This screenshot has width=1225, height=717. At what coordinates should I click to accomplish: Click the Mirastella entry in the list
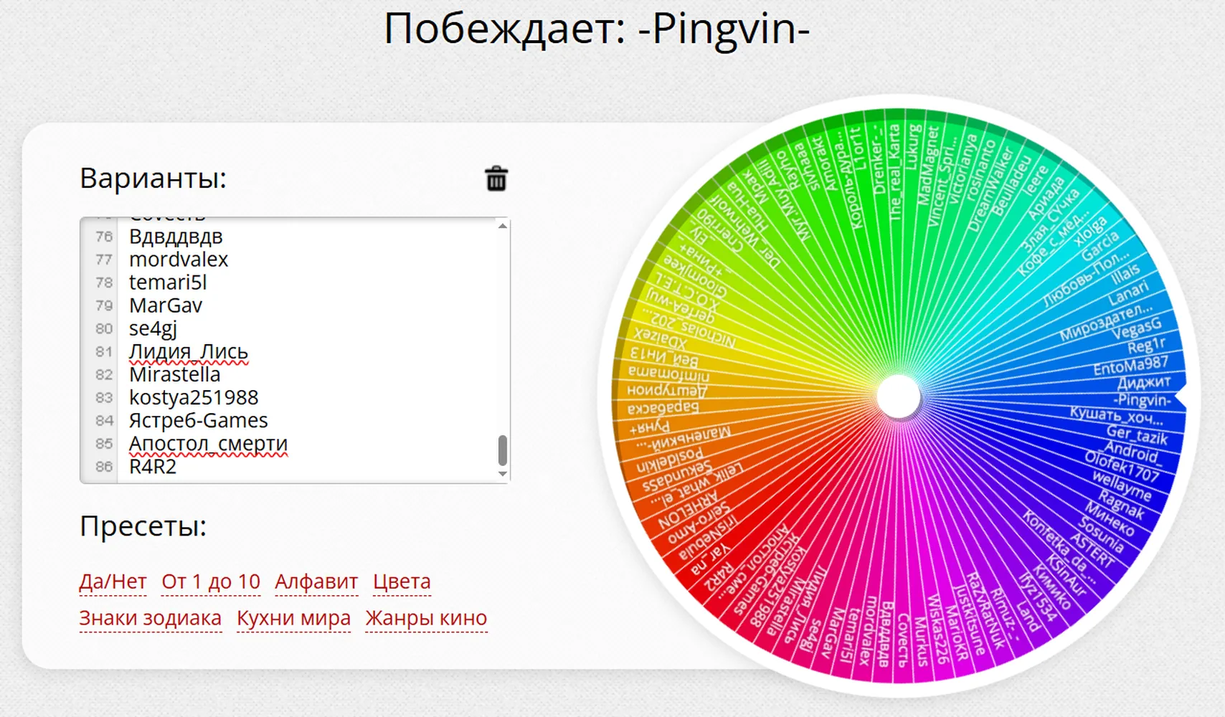(174, 374)
